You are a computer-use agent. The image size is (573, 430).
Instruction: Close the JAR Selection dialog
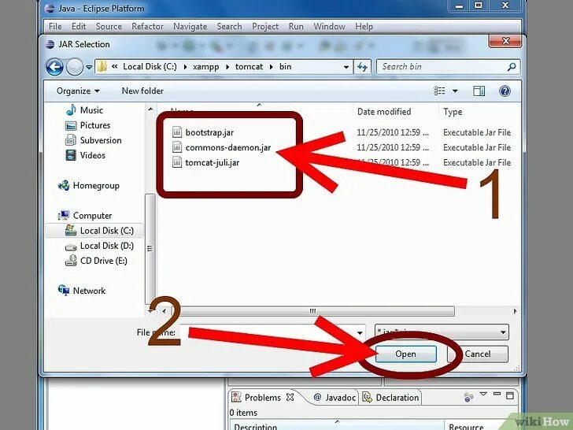[x=505, y=41]
